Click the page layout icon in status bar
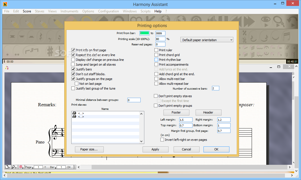This screenshot has width=301, height=180. tap(7, 167)
